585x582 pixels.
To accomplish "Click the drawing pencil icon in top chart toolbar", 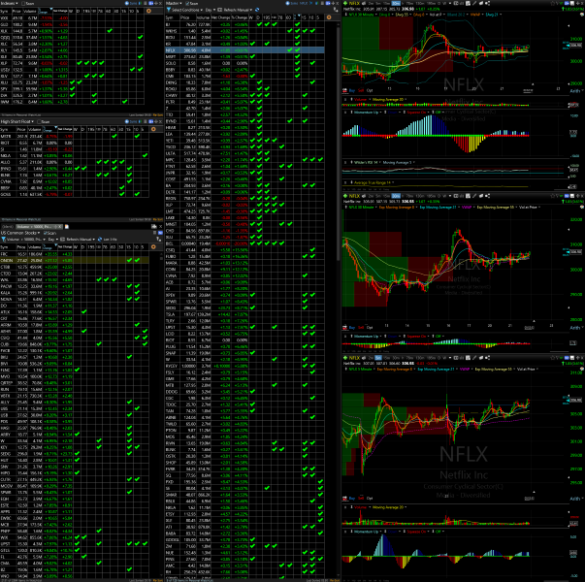I will click(x=474, y=3).
